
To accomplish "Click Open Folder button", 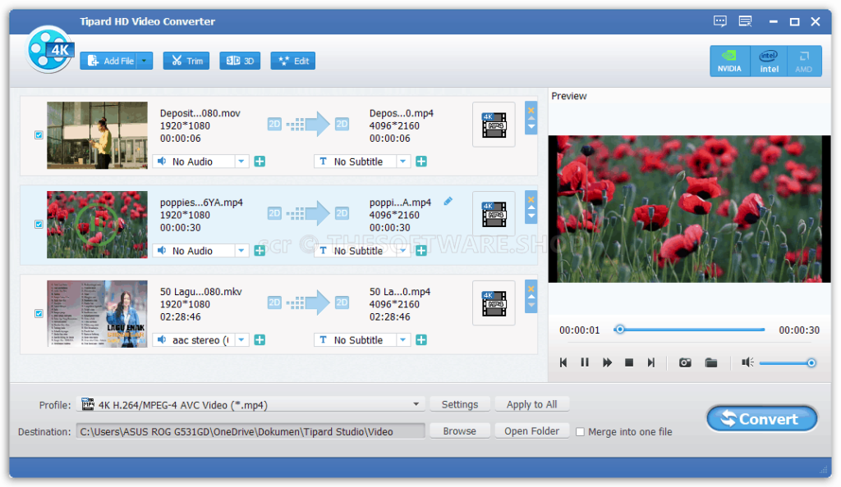I will [x=531, y=431].
